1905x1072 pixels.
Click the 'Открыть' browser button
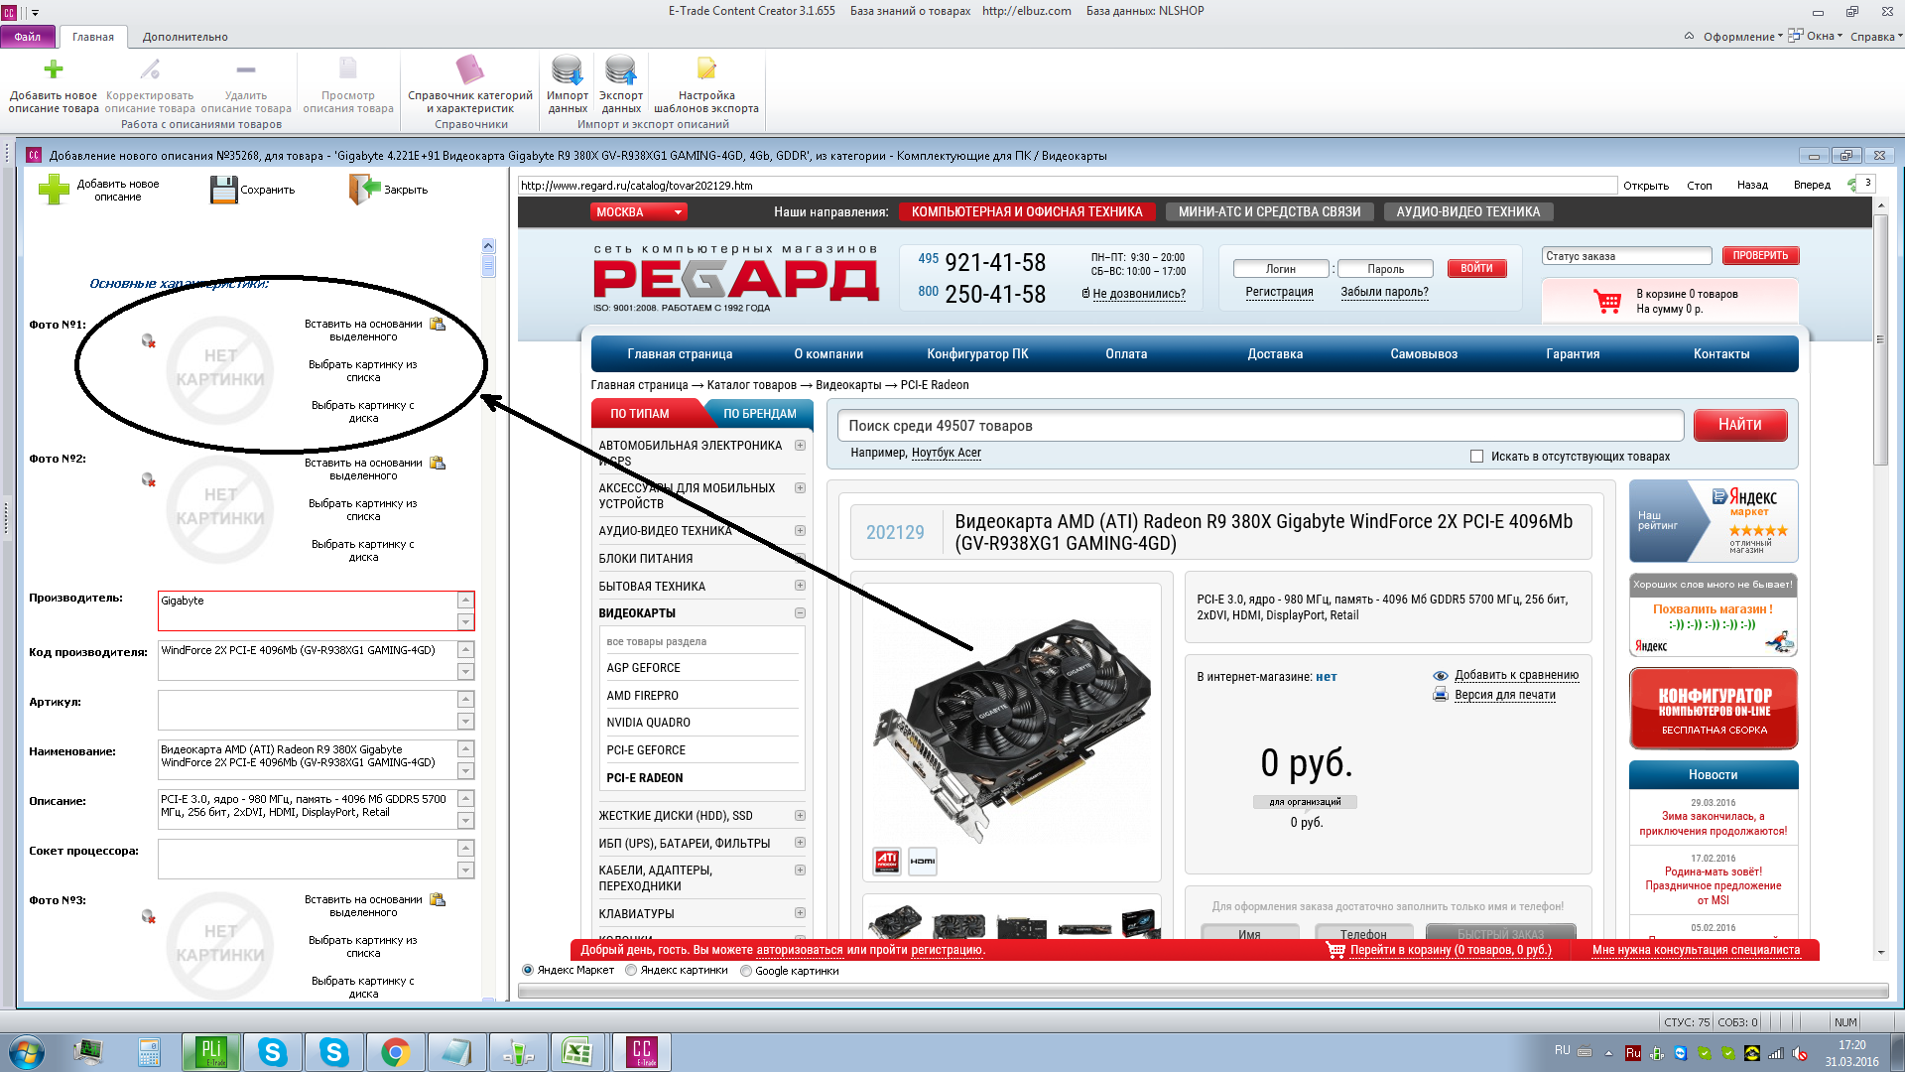tap(1646, 186)
